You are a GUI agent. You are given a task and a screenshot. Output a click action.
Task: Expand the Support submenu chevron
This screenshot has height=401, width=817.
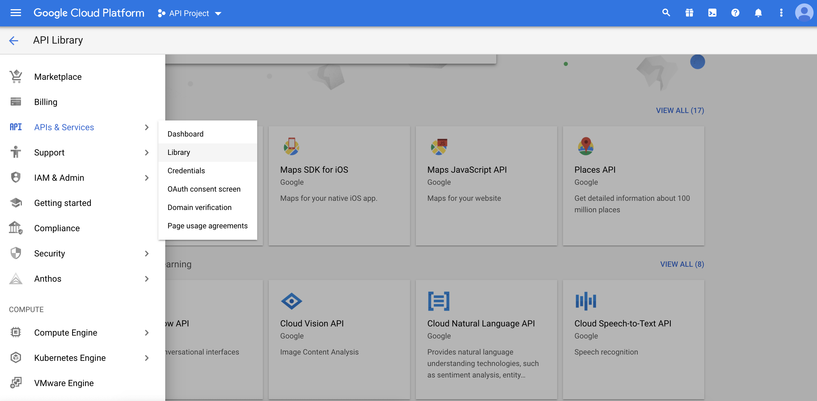pyautogui.click(x=147, y=153)
